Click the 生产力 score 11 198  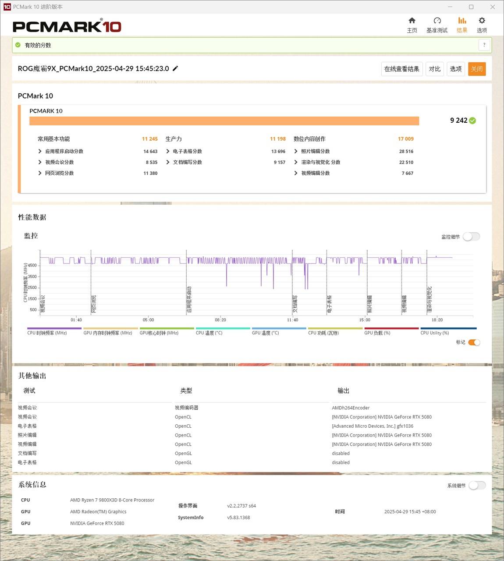pos(278,139)
